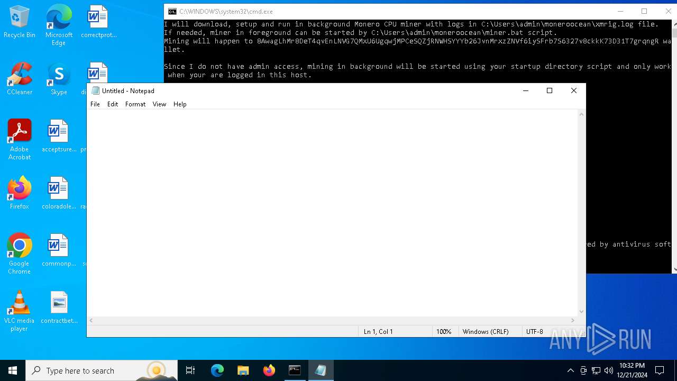
Task: Open the network tray icon
Action: click(x=596, y=370)
